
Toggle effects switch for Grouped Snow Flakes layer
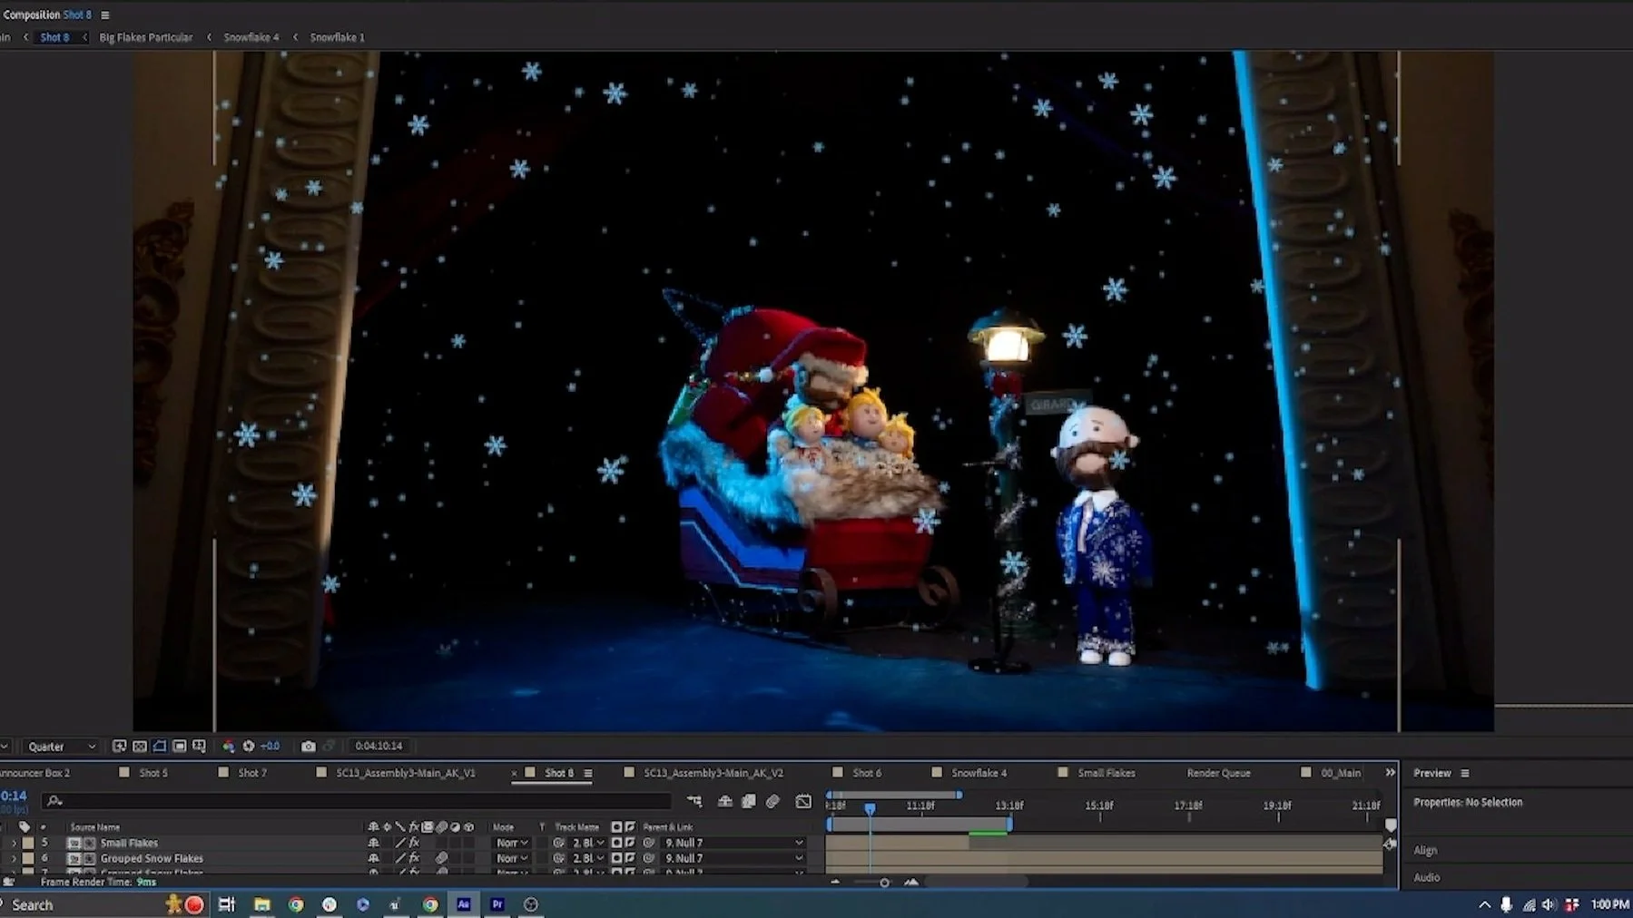click(414, 858)
